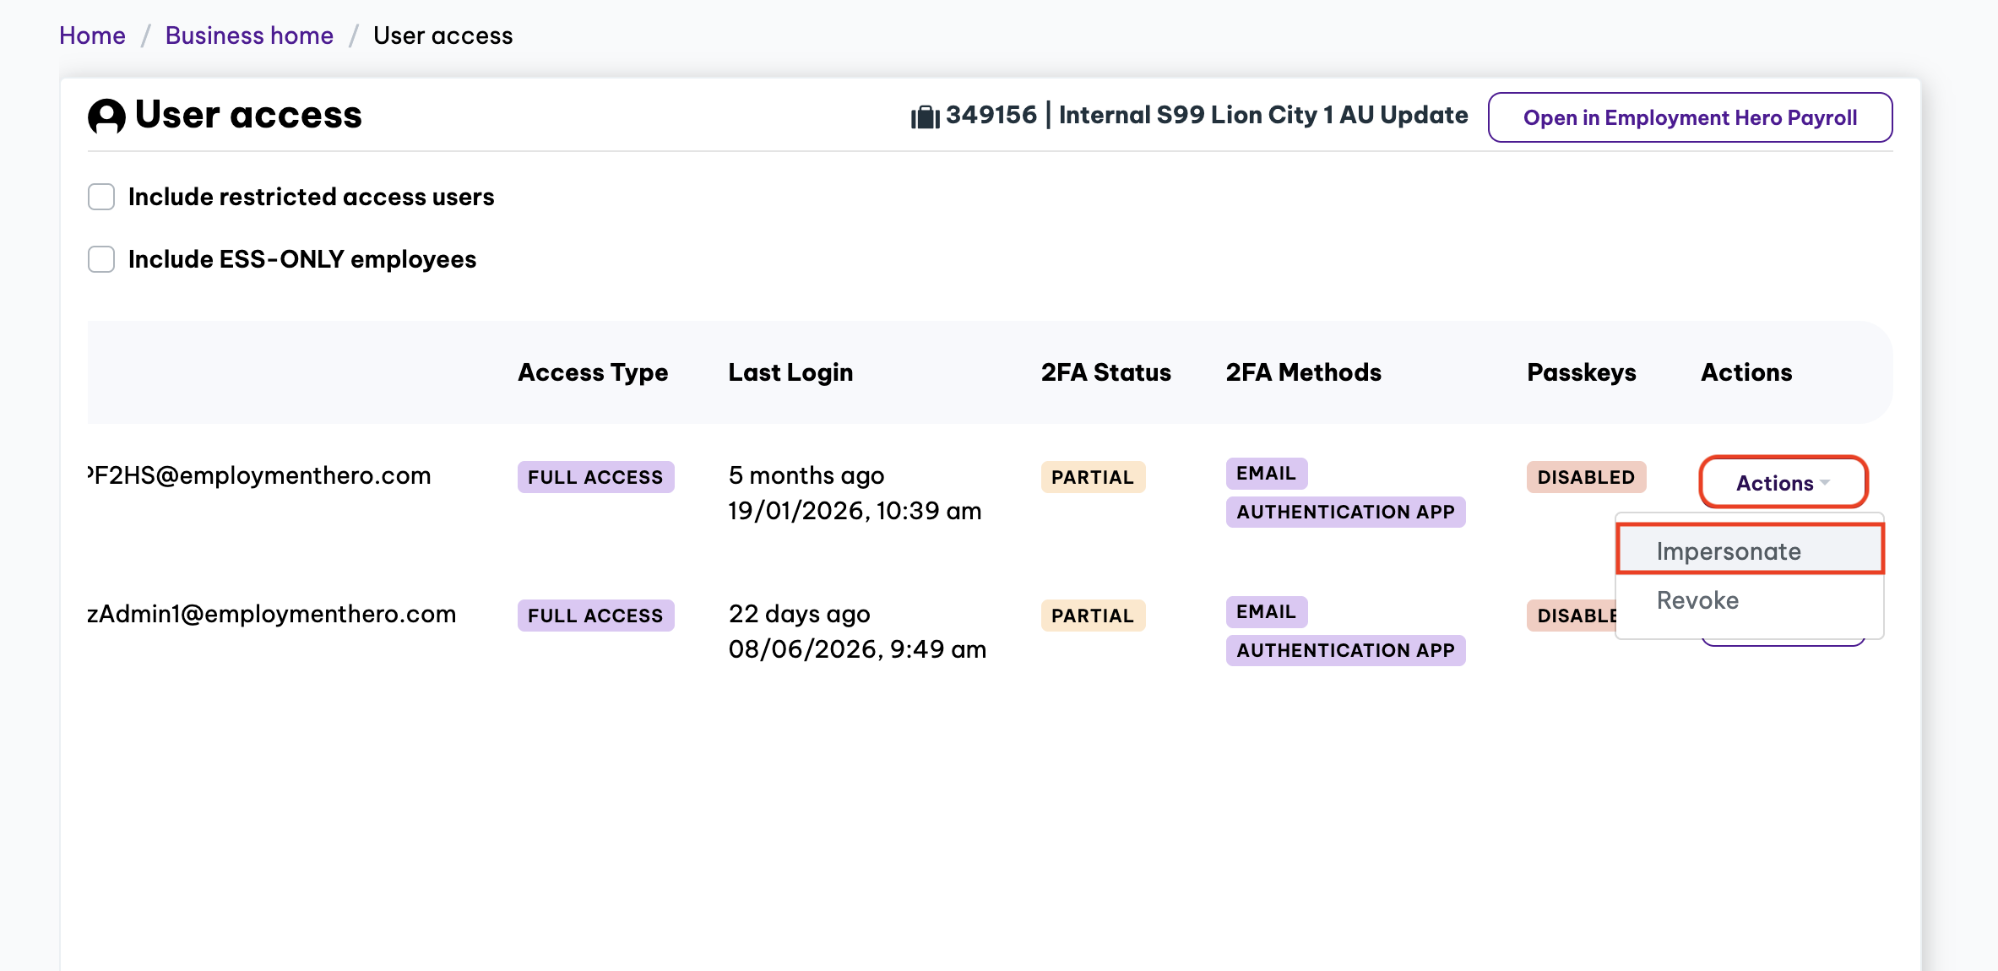1998x971 pixels.
Task: Select the F2HS@employmenthero.com email cell
Action: pos(259,475)
